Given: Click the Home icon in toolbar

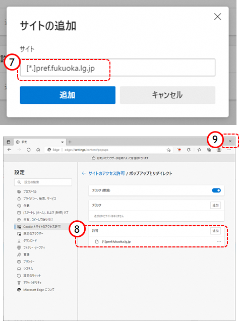Looking at the screenshot, I should click(x=38, y=150).
